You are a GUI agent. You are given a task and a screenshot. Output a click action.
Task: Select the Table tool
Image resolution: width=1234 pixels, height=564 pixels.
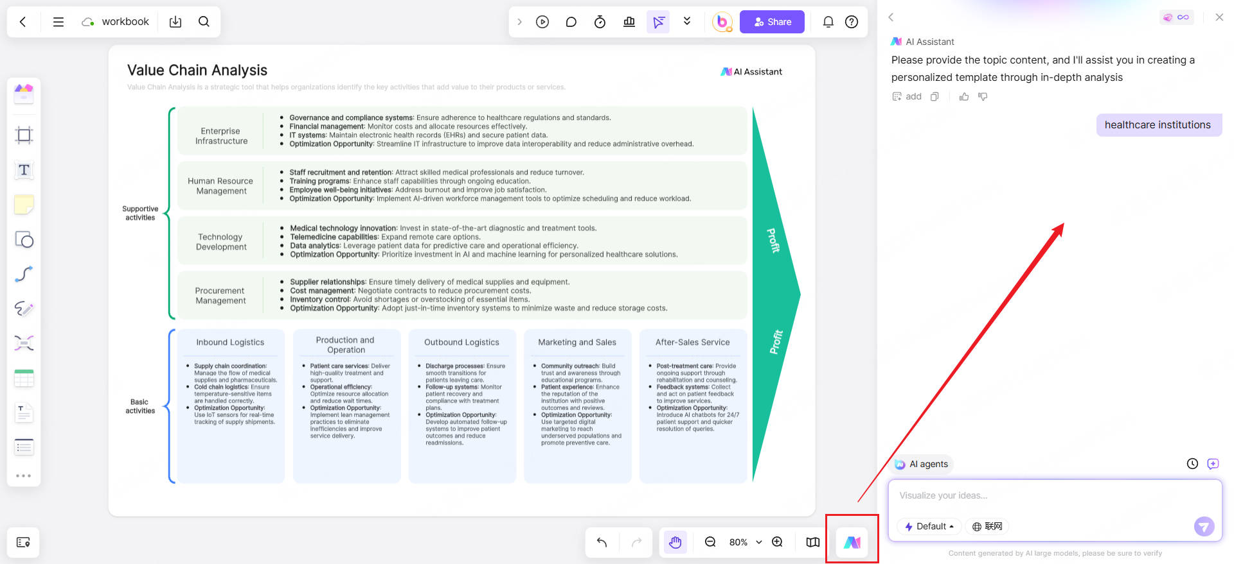[x=24, y=378]
